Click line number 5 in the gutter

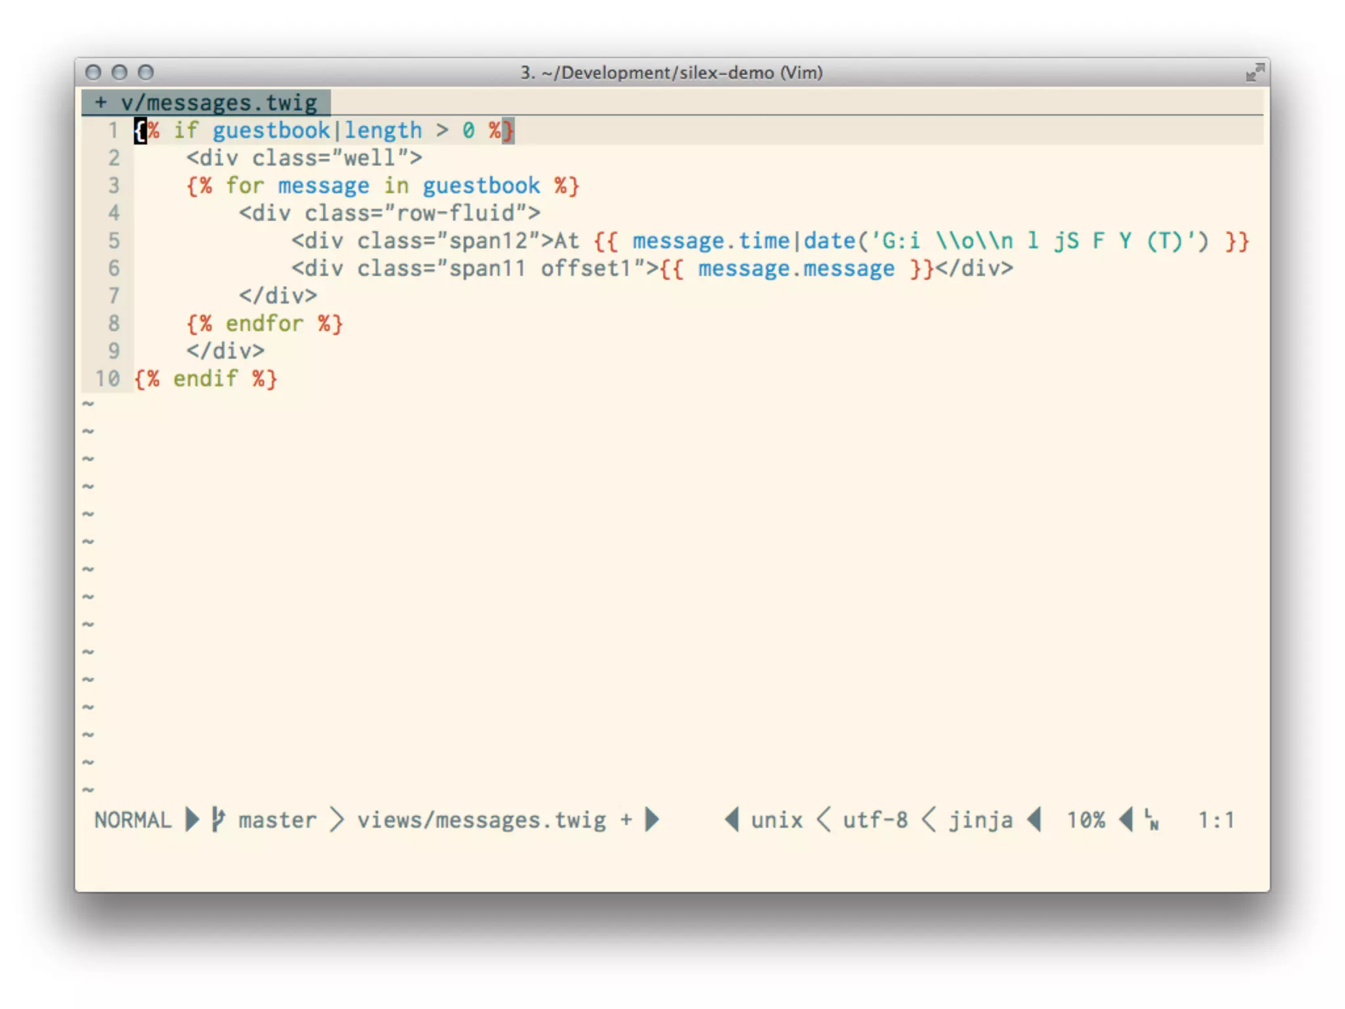tap(114, 240)
